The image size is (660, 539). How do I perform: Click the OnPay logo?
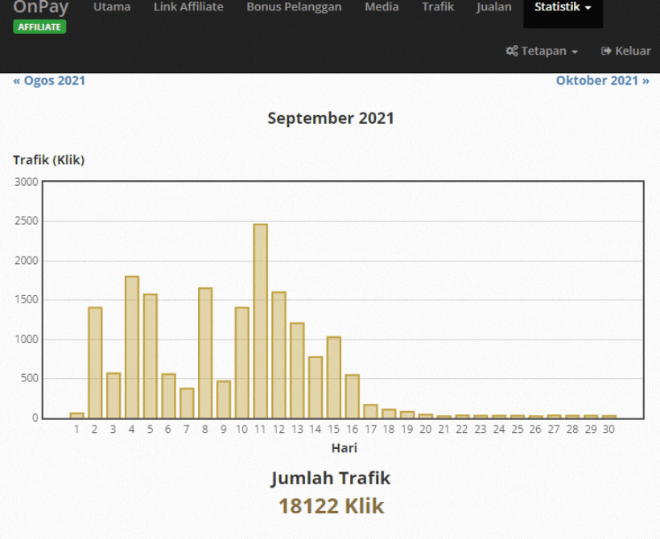(x=40, y=8)
